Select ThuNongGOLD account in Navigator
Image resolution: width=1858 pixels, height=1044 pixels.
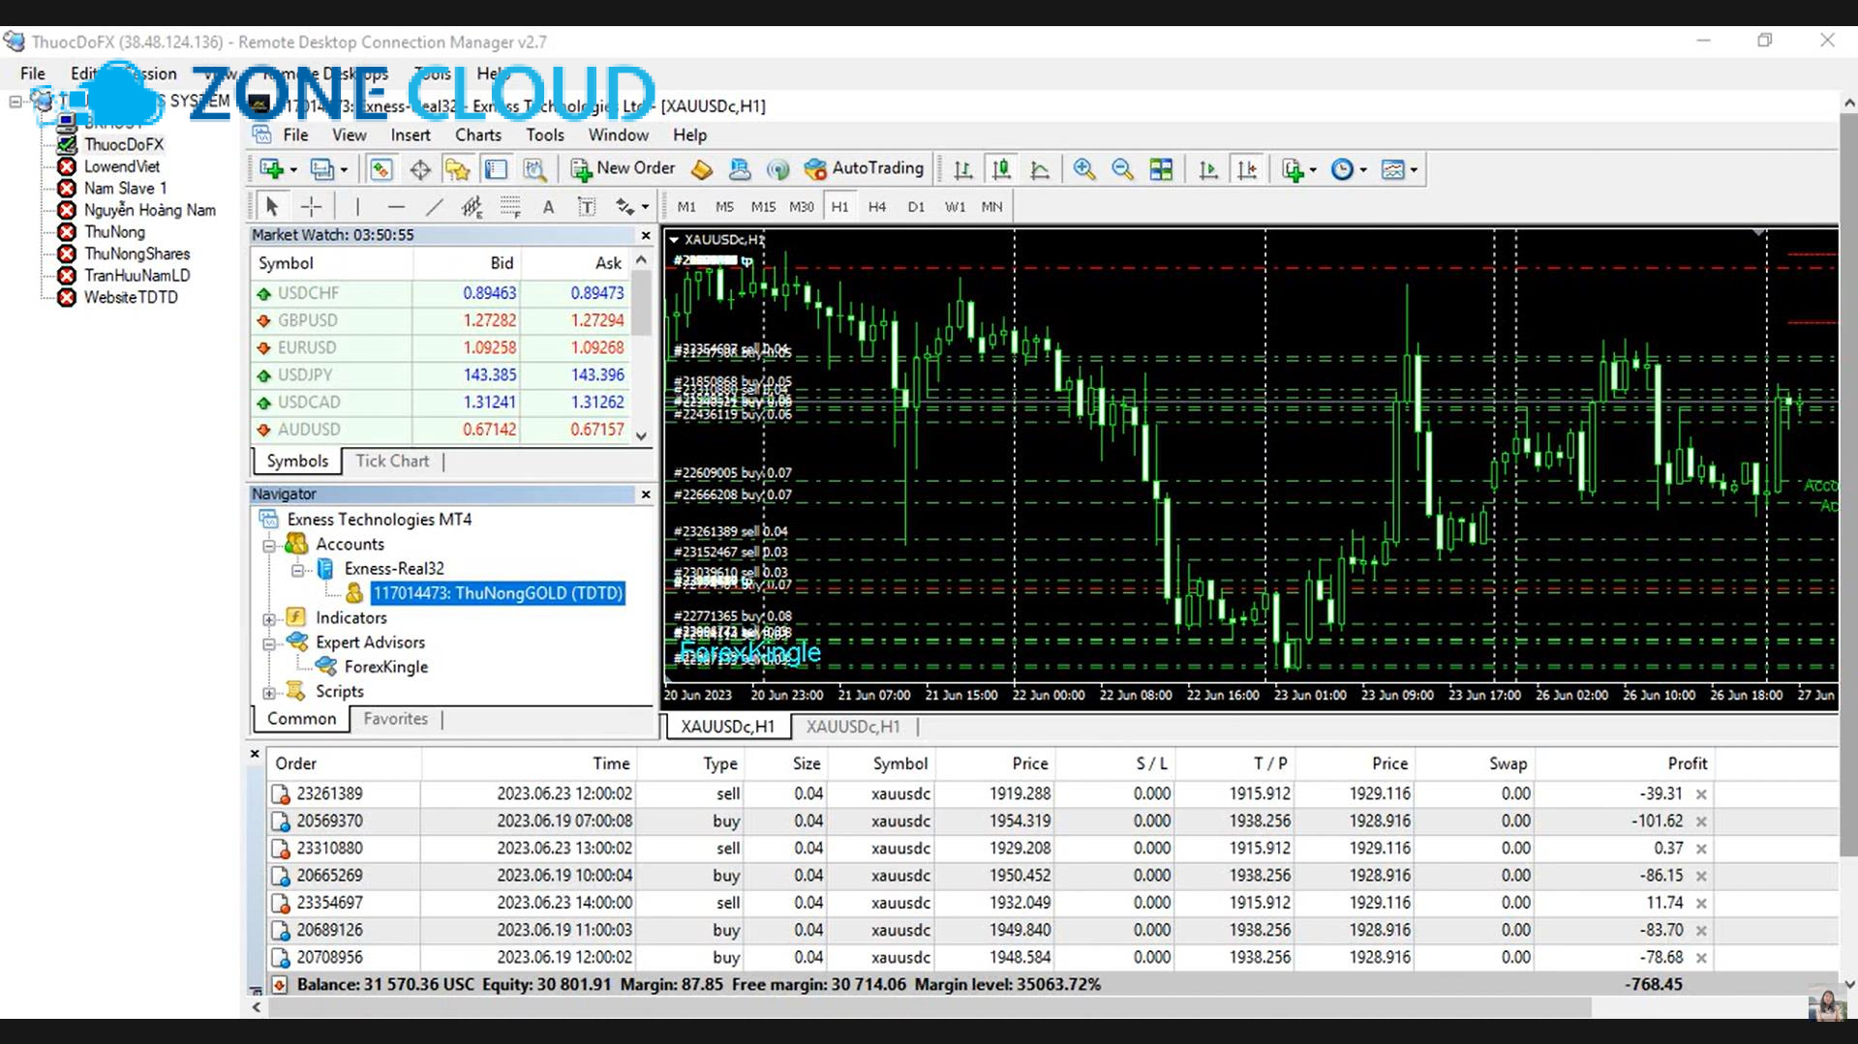[497, 593]
